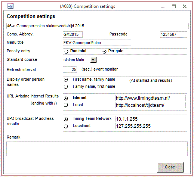Click the Remark text area

(97, 149)
